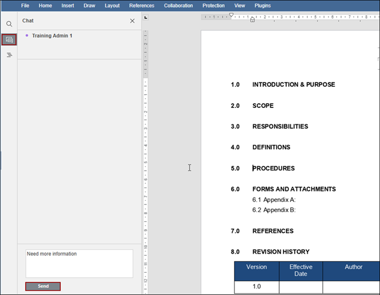
Task: Toggle the Chat panel icon
Action: (9, 40)
